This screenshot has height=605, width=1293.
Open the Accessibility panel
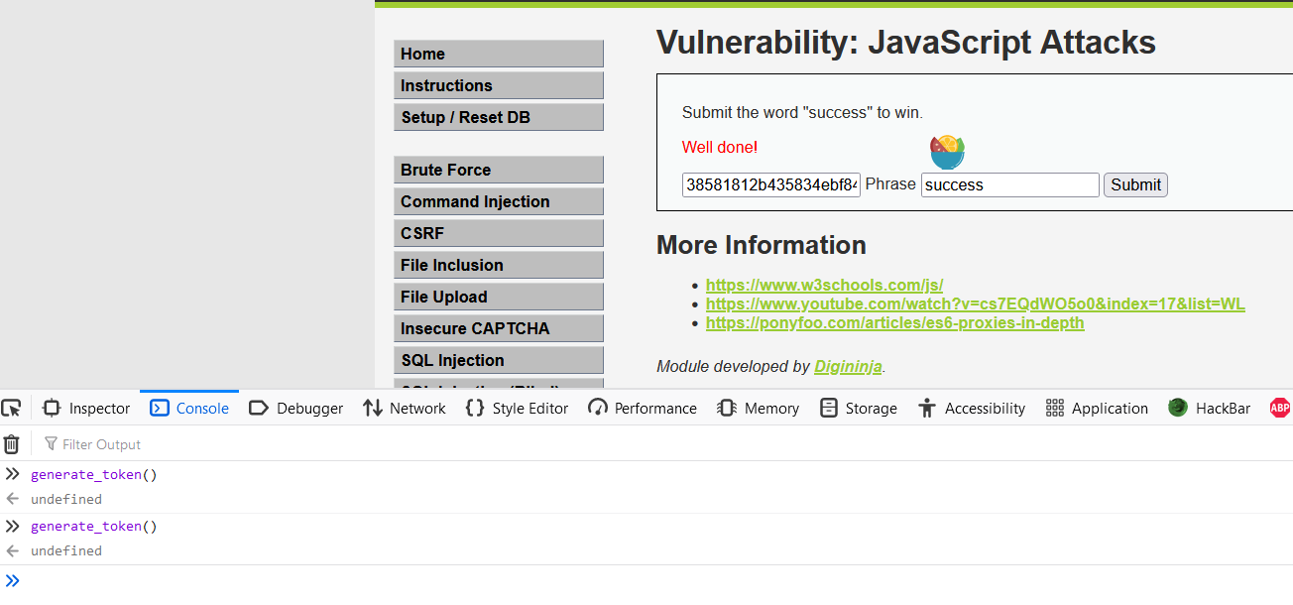pyautogui.click(x=972, y=408)
